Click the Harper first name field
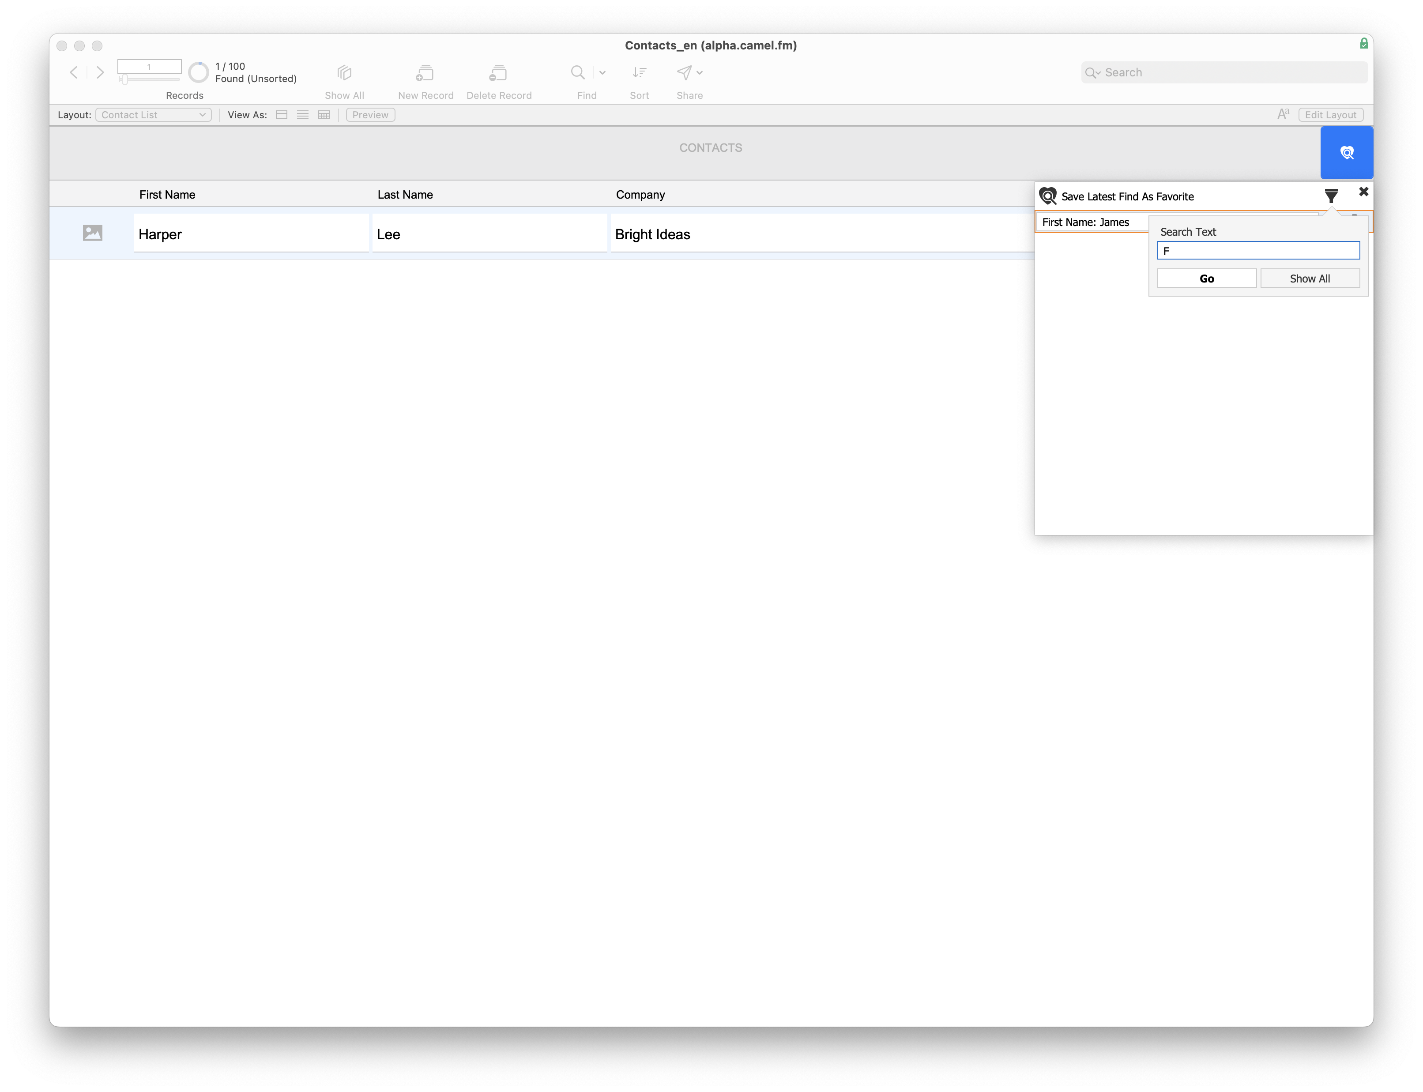The height and width of the screenshot is (1092, 1423). tap(251, 233)
